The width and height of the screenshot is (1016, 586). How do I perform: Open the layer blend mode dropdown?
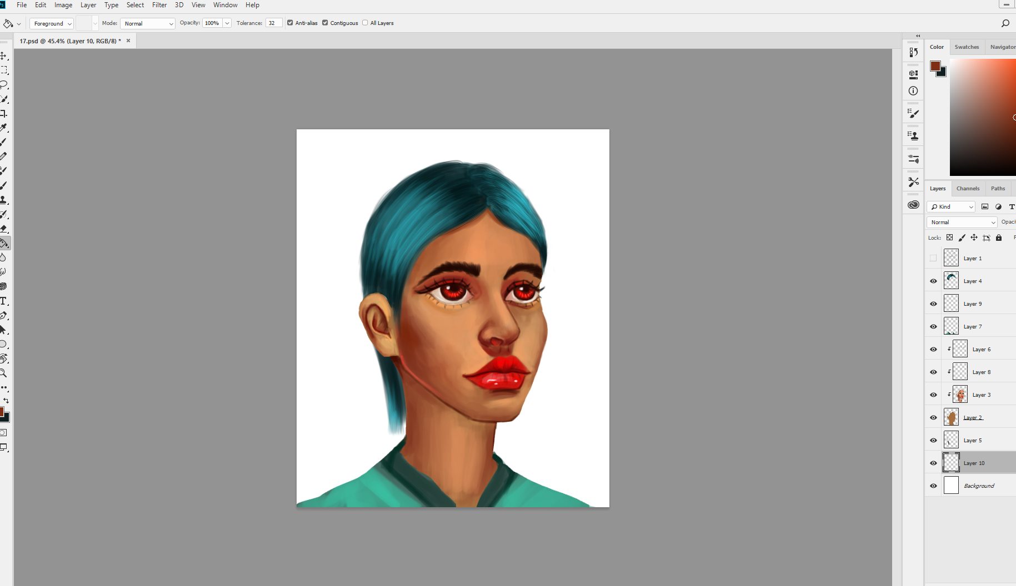pos(962,222)
